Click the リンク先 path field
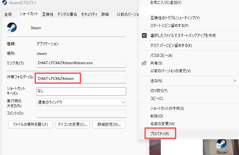The image size is (239, 155). pyautogui.click(x=81, y=63)
